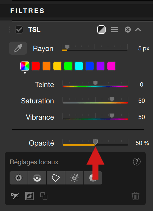Remove the TSL filter with X icon
Screen dimensions: 153x211
(x=128, y=30)
